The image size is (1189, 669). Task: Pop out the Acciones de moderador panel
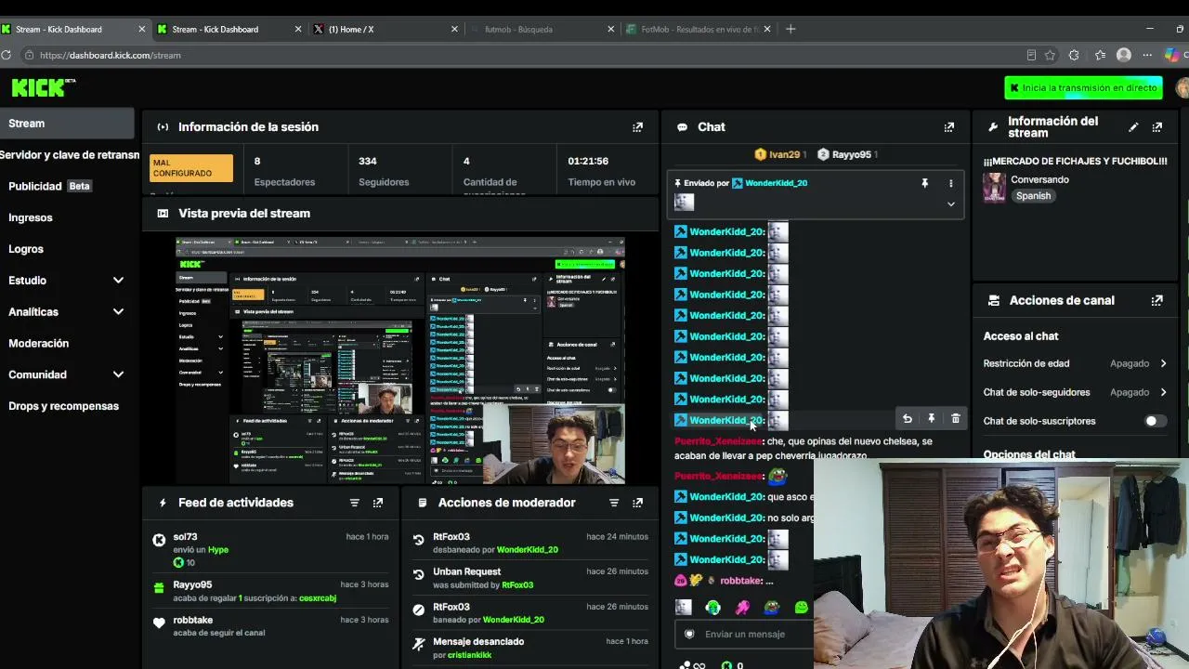[637, 503]
